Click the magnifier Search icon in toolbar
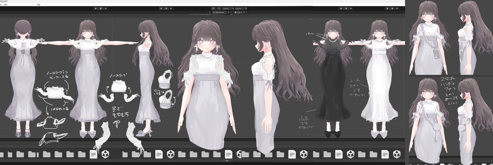Screen dimensions: 493x165 [x=219, y=9]
